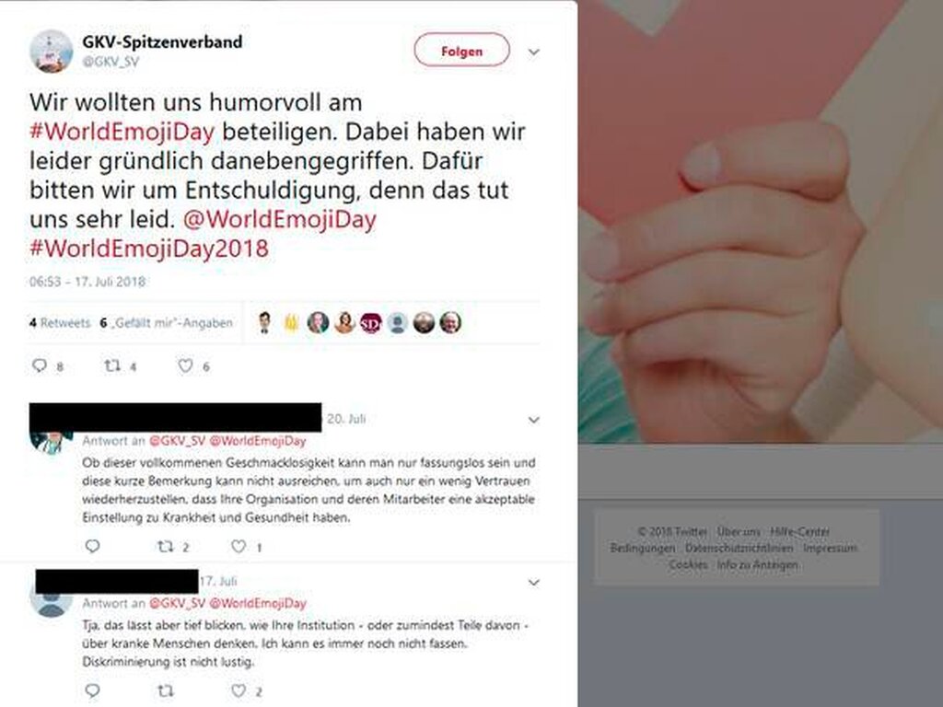View the 6 „Gefällt mir“-Angaben list
The height and width of the screenshot is (707, 943).
pos(166,323)
